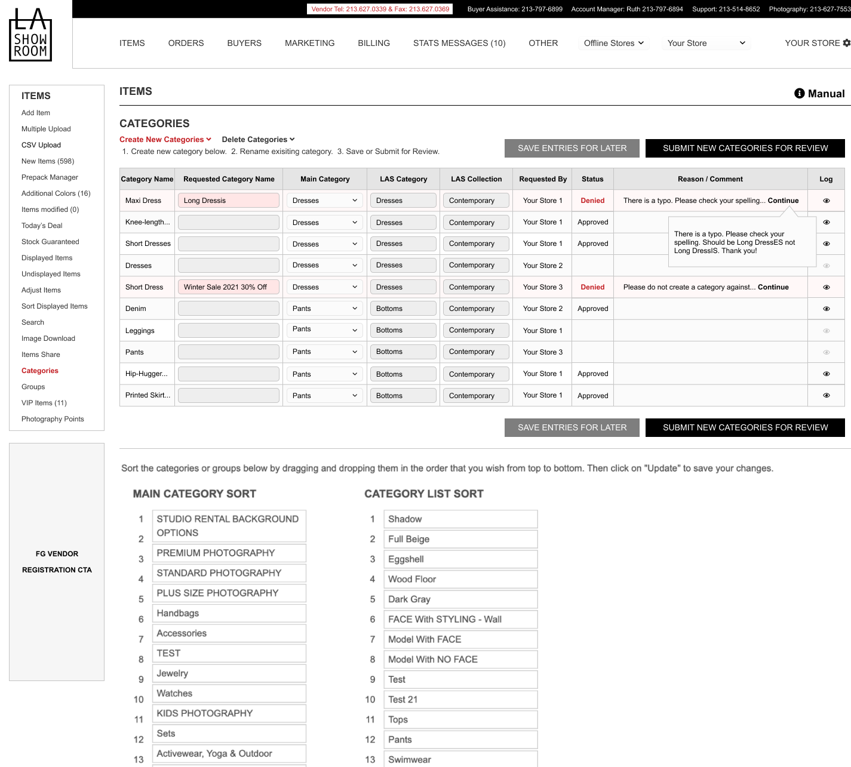Click Submit New Categories For Review at top
Screen dimensions: 851x767
pyautogui.click(x=745, y=148)
